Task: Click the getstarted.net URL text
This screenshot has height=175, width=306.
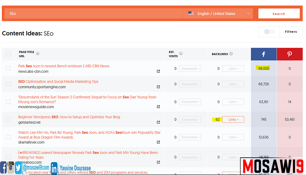Action: (29, 122)
